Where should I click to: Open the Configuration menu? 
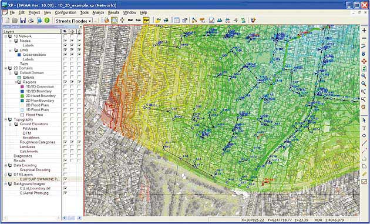66,12
